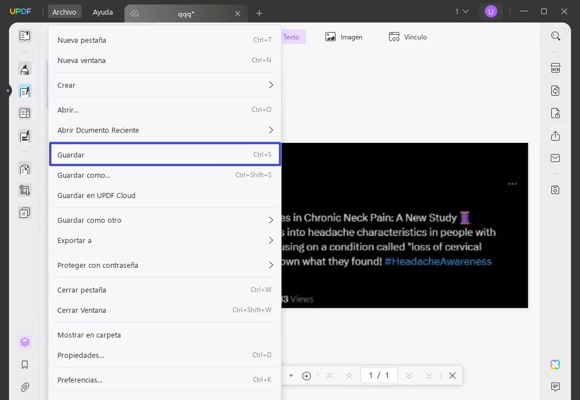Open the Form preparation tool in left sidebar
This screenshot has height=400, width=580.
[x=25, y=113]
